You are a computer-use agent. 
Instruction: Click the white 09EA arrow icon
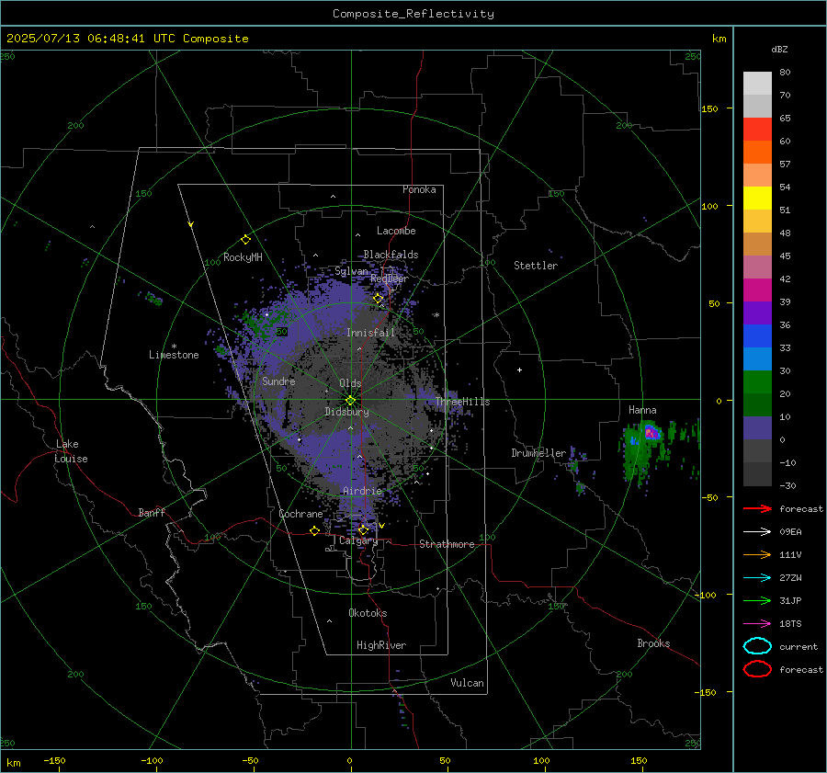(757, 532)
